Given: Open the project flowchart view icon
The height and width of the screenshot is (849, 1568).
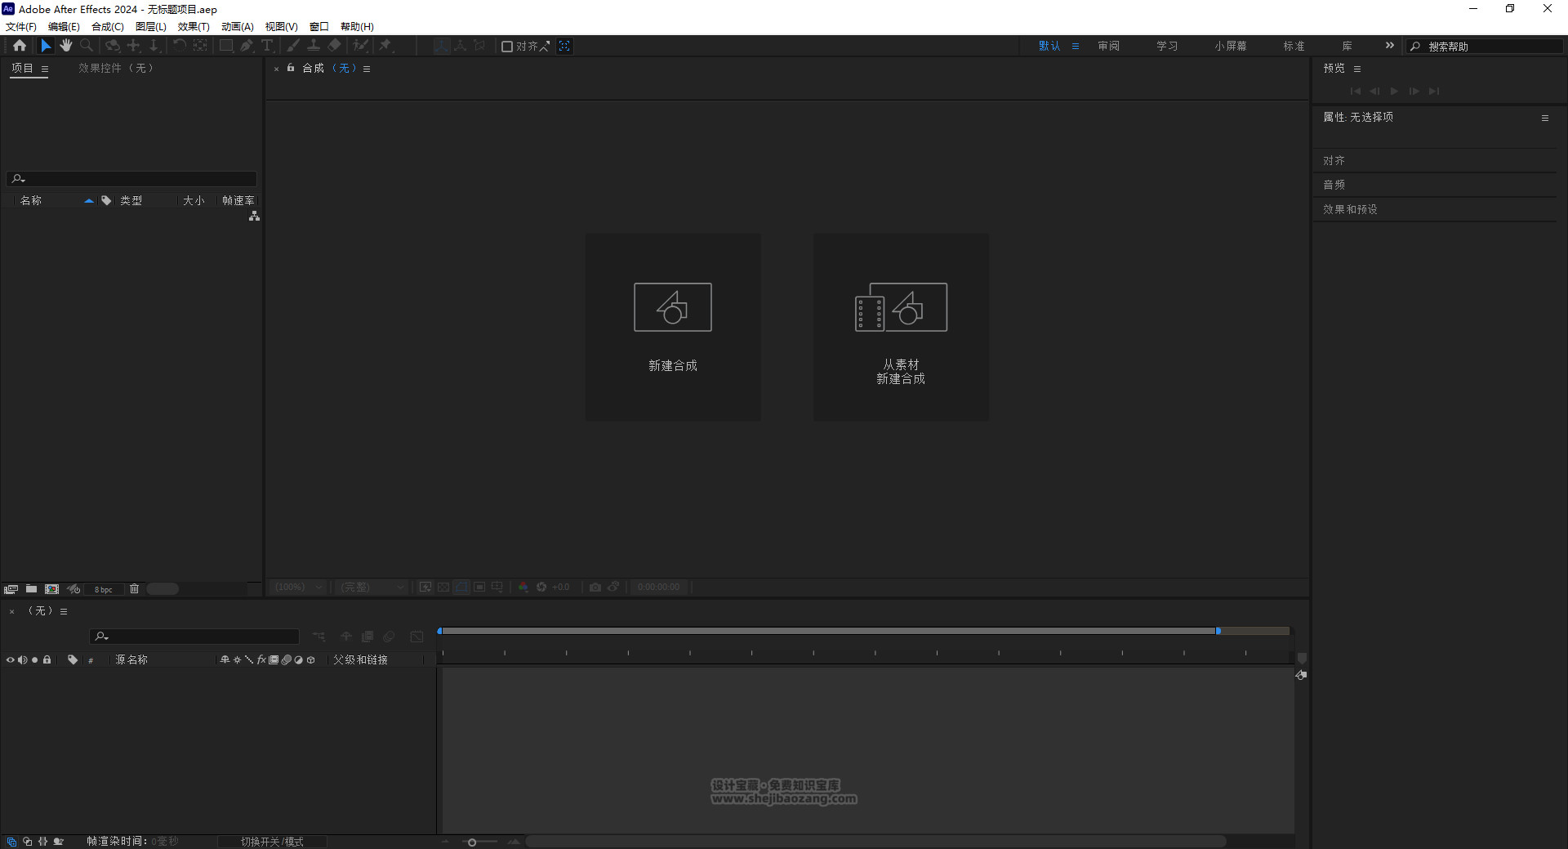Looking at the screenshot, I should click(x=254, y=216).
